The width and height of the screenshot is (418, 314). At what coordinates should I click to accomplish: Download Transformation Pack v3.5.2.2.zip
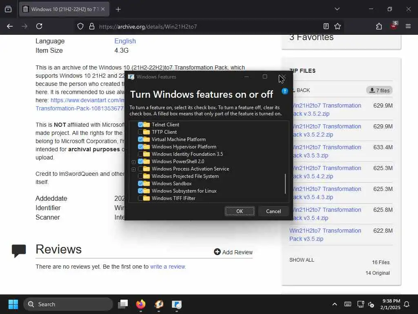coord(327,130)
